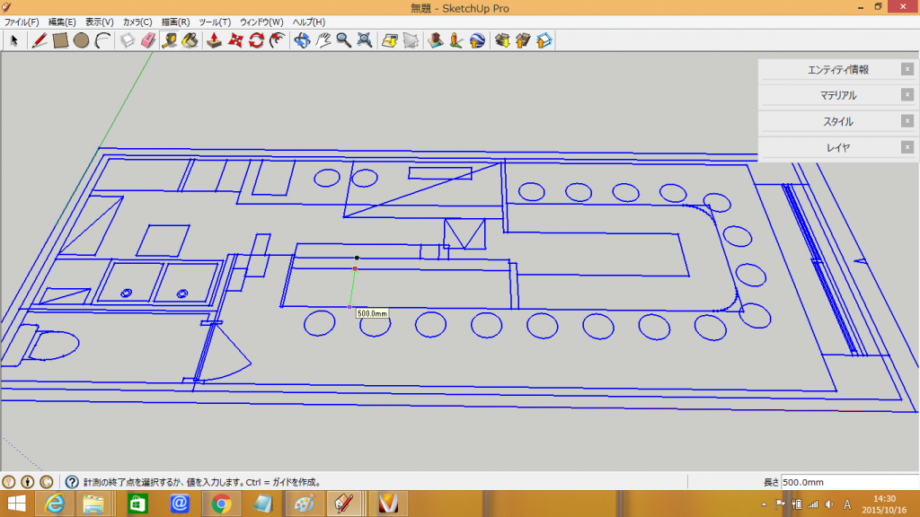Select the Tape Measure tool
The width and height of the screenshot is (920, 517).
click(169, 40)
